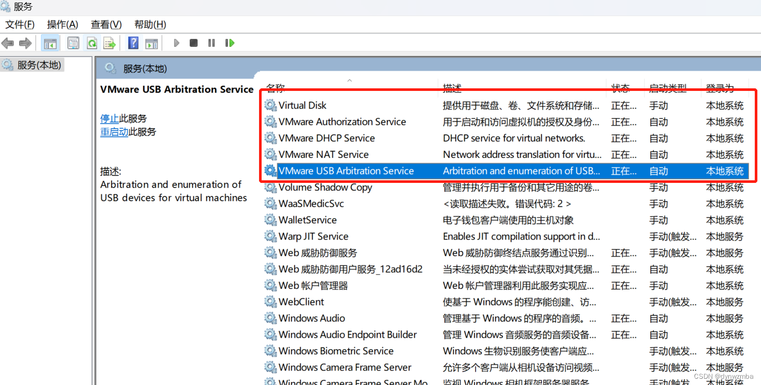Click the 自动 startup type of VMware NAT Service
The image size is (761, 385).
click(x=658, y=154)
